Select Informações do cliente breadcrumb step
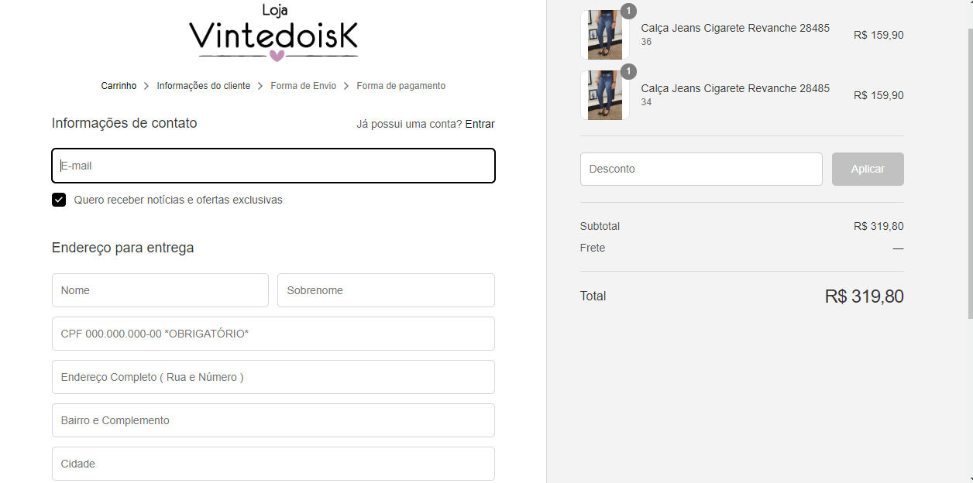Viewport: 973px width, 483px height. pos(204,86)
